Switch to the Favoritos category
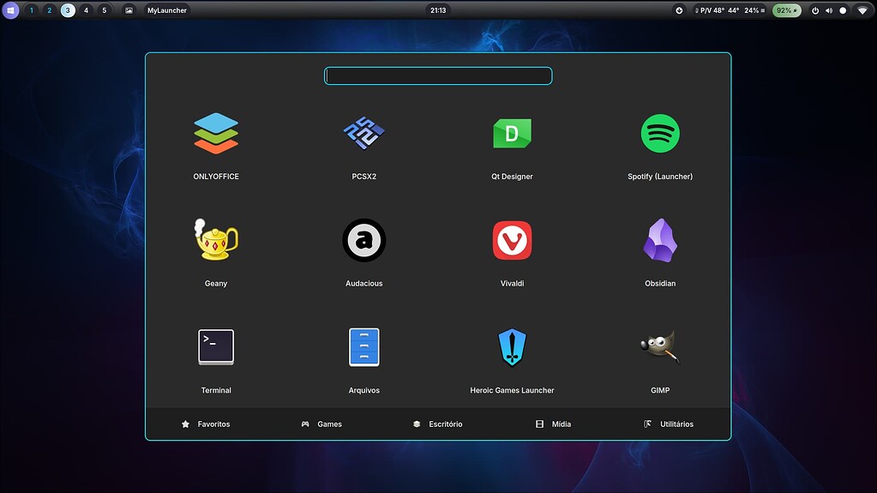The image size is (877, 493). (x=206, y=424)
